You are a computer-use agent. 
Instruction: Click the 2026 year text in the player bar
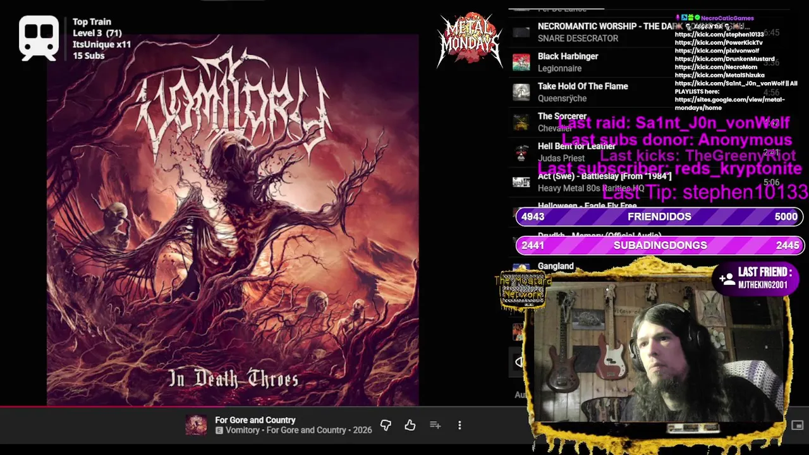click(x=363, y=430)
